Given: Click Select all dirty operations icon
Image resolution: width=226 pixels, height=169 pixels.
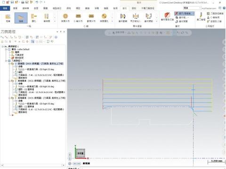Looking at the screenshot, I should pyautogui.click(x=6, y=37).
